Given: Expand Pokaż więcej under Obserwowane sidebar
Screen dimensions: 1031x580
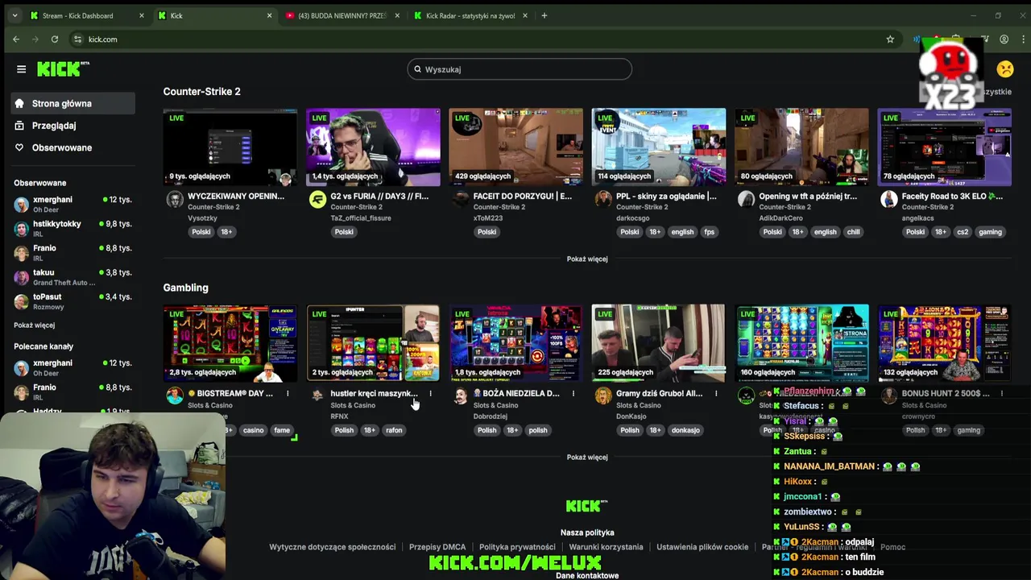Looking at the screenshot, I should tap(34, 325).
